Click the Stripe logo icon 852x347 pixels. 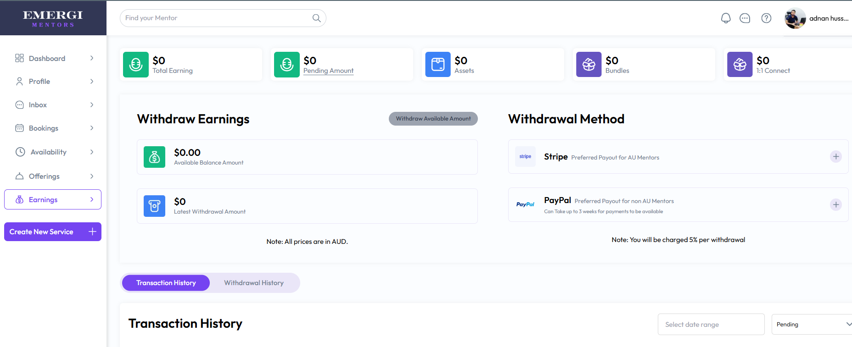(525, 157)
